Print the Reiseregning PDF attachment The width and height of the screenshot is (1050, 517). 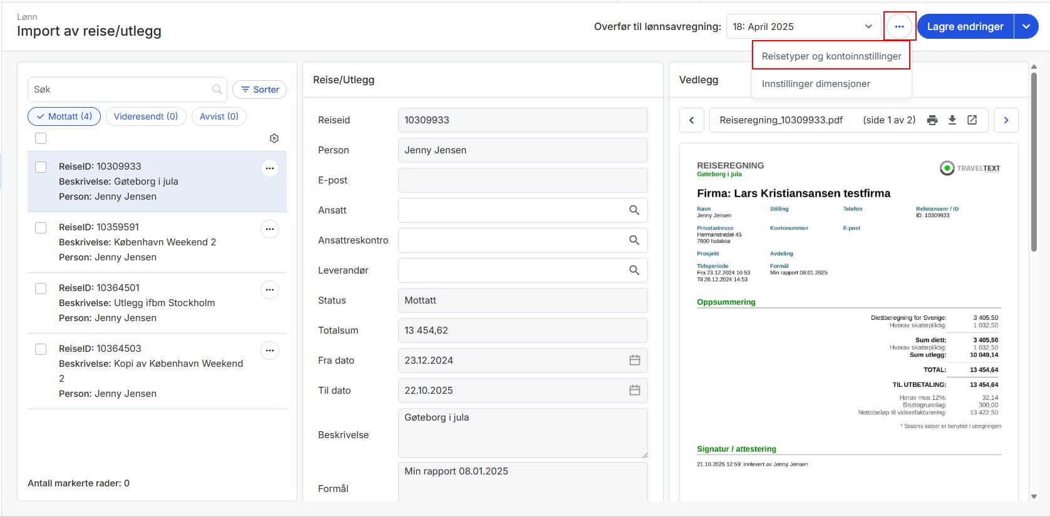(x=932, y=120)
